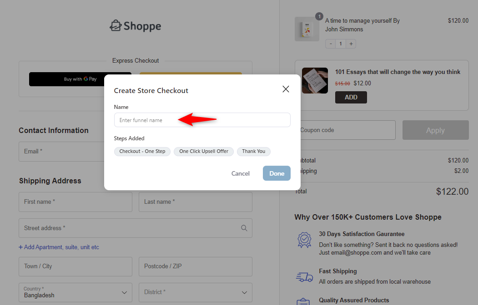The width and height of the screenshot is (478, 305).
Task: Open the Country dropdown showing Bangladesh
Action: coord(75,293)
